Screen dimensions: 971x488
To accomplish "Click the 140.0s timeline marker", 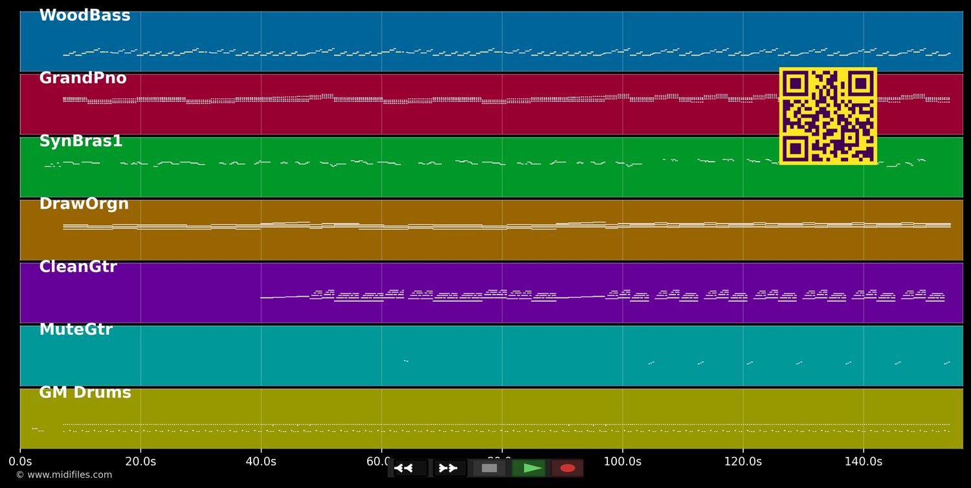I will pyautogui.click(x=864, y=461).
